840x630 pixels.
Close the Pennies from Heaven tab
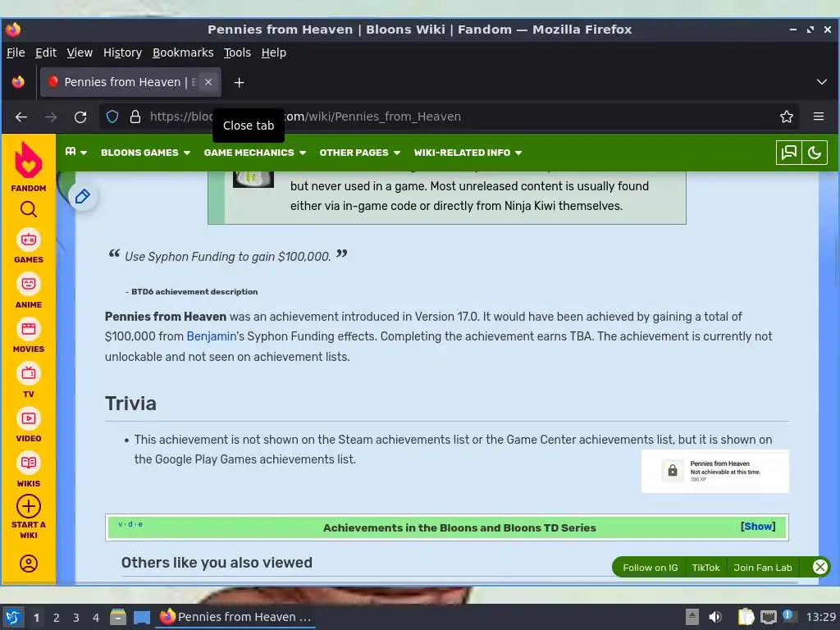click(x=208, y=82)
